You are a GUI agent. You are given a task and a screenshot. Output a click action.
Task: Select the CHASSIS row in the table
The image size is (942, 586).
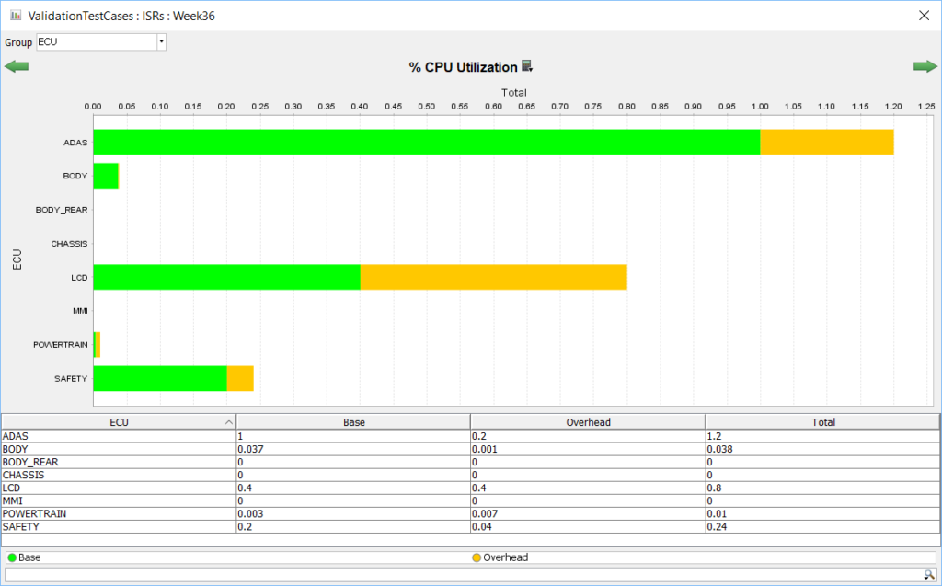tap(470, 475)
